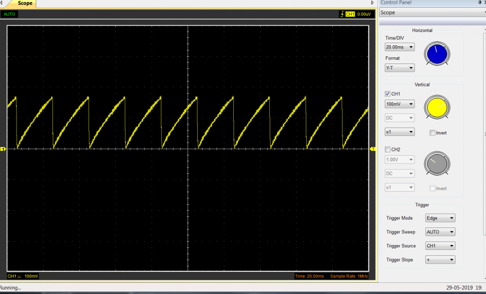This screenshot has height=294, width=486.
Task: Open the Trigger Source CH1 dropdown
Action: (440, 246)
